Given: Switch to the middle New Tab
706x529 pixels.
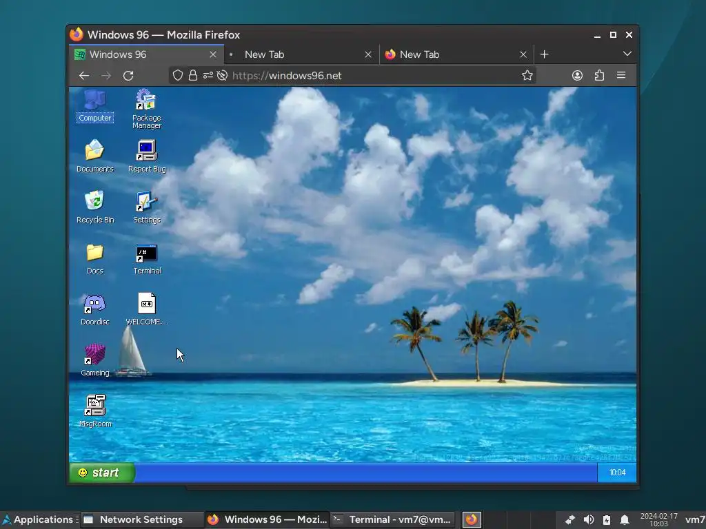Looking at the screenshot, I should [302, 54].
